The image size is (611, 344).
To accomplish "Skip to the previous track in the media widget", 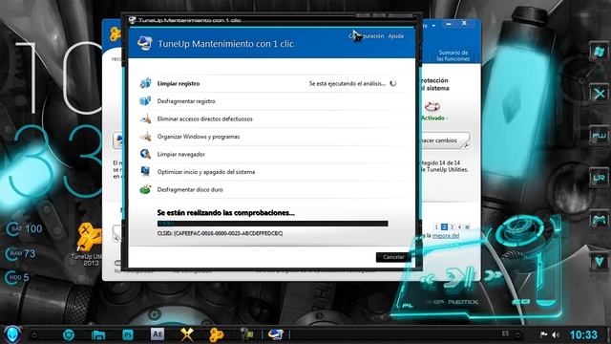I will (428, 279).
